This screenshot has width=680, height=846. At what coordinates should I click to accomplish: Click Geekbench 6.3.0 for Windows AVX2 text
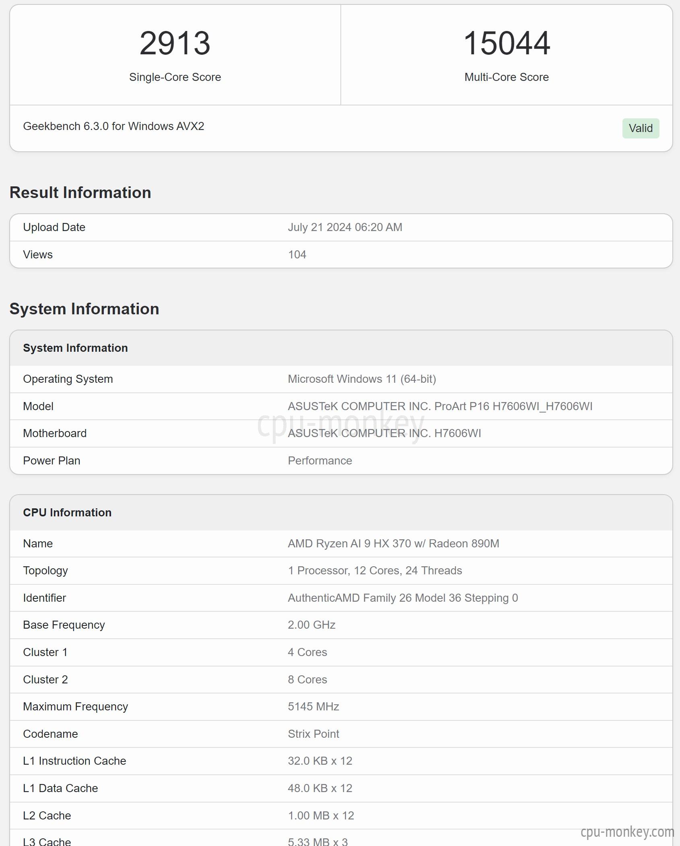click(113, 126)
